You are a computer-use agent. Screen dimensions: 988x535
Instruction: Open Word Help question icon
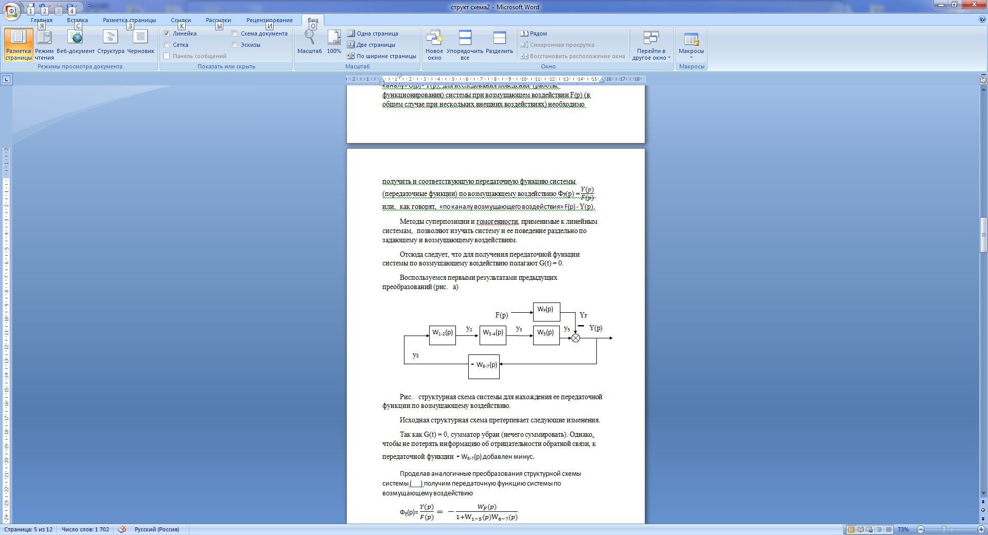click(982, 19)
